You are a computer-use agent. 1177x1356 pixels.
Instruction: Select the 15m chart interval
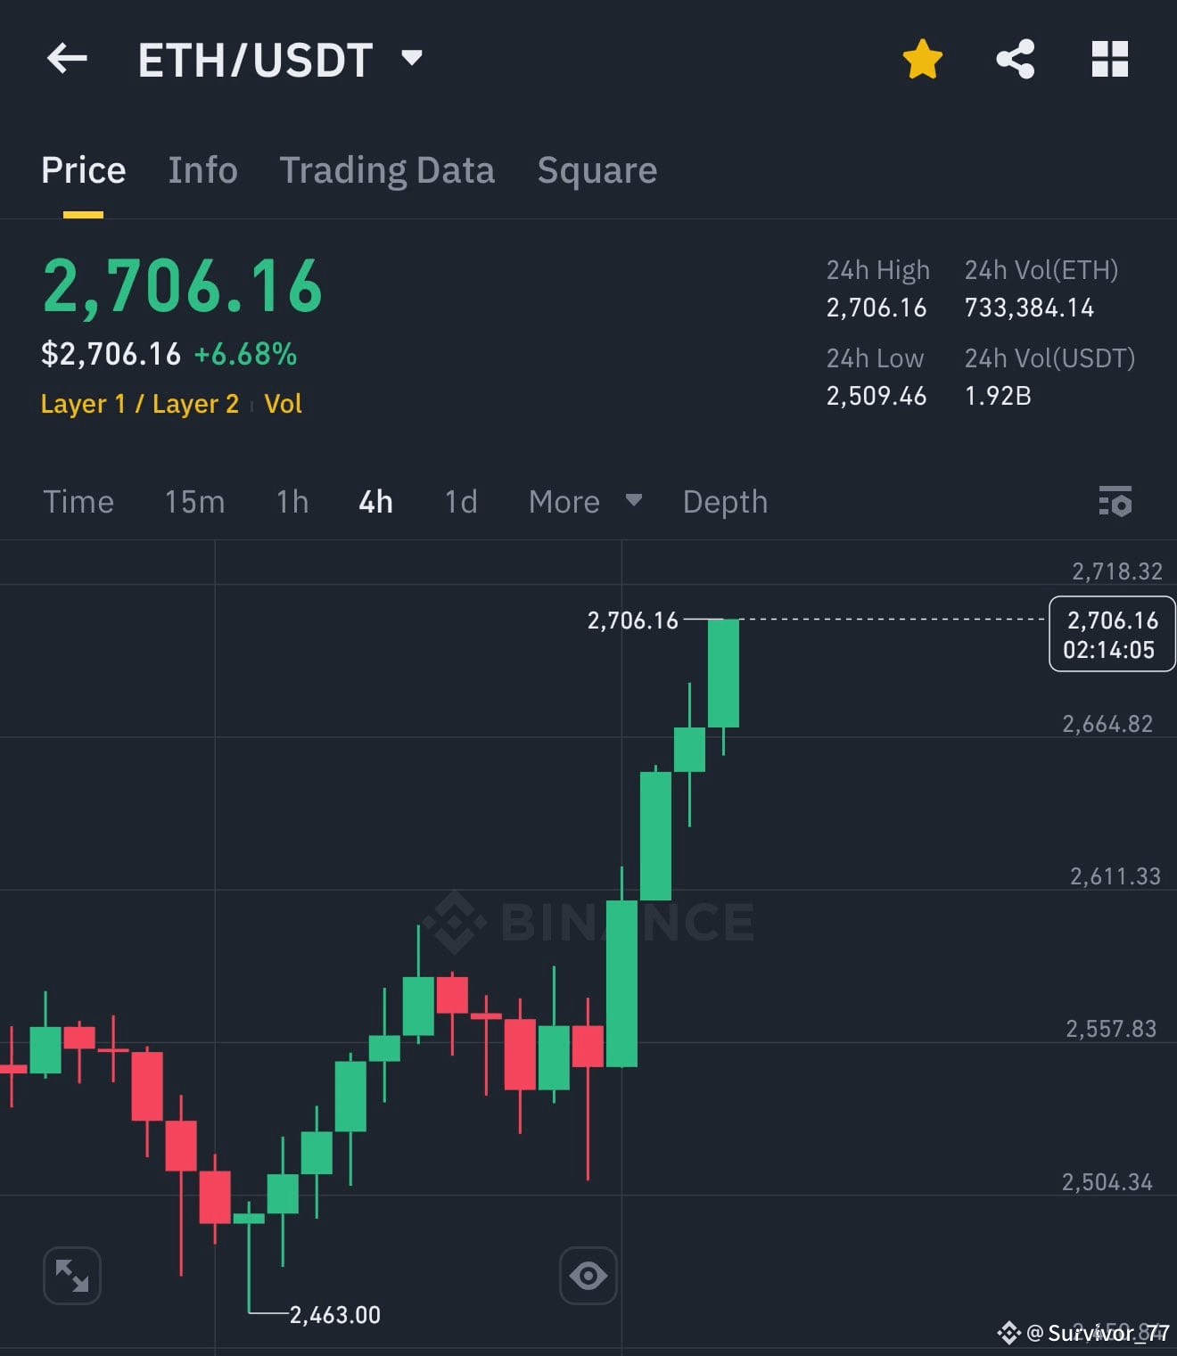point(194,502)
